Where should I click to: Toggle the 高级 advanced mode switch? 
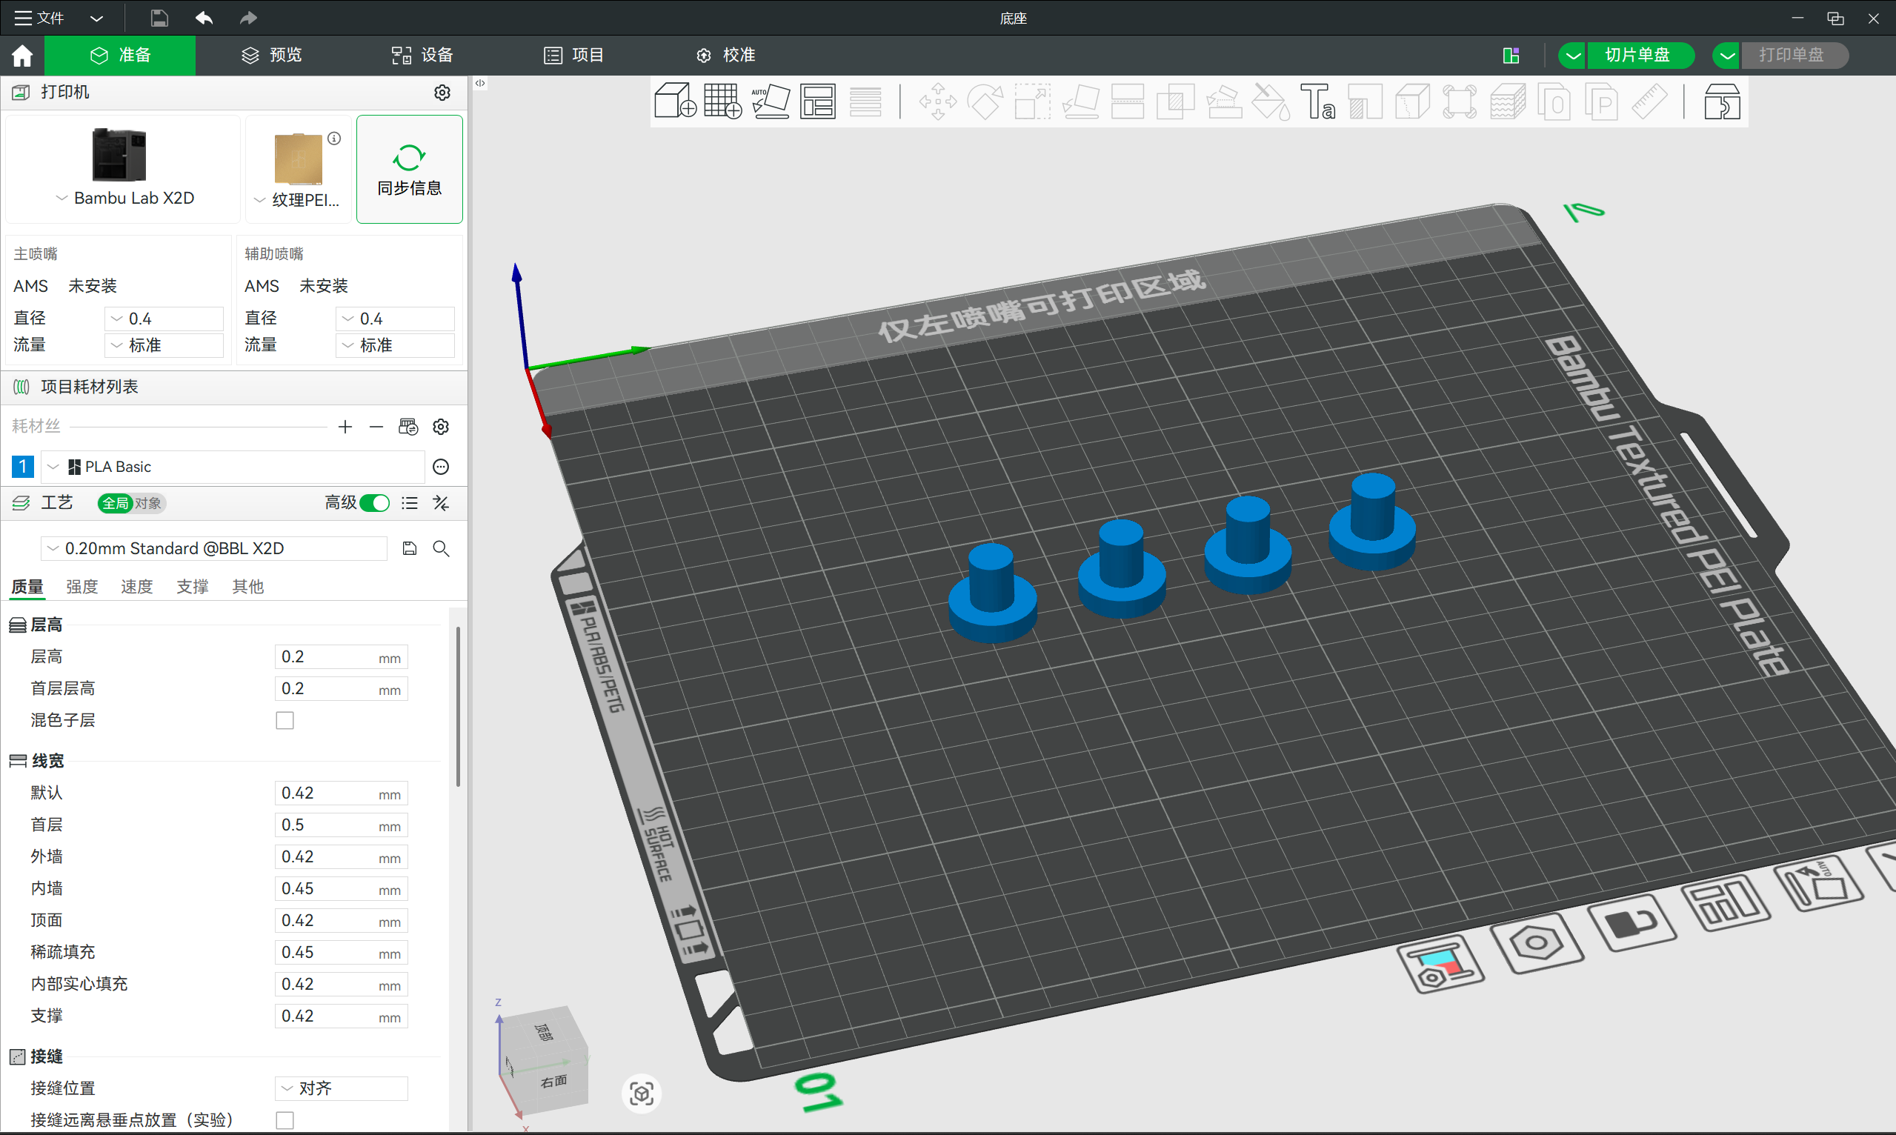pos(375,502)
